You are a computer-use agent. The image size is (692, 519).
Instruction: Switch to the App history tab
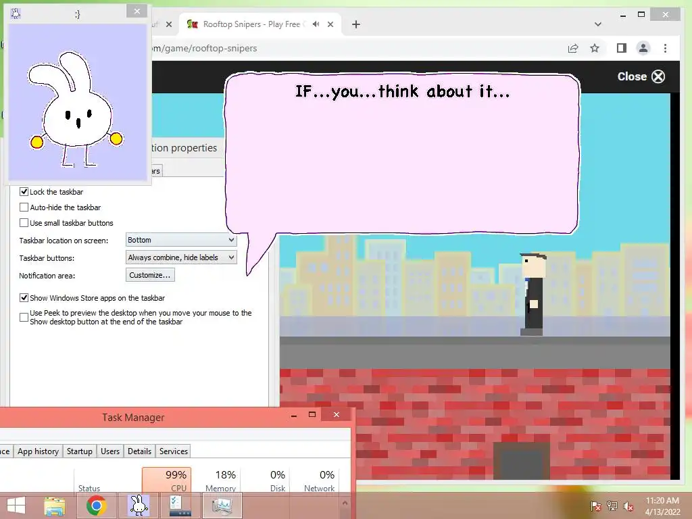pyautogui.click(x=38, y=451)
